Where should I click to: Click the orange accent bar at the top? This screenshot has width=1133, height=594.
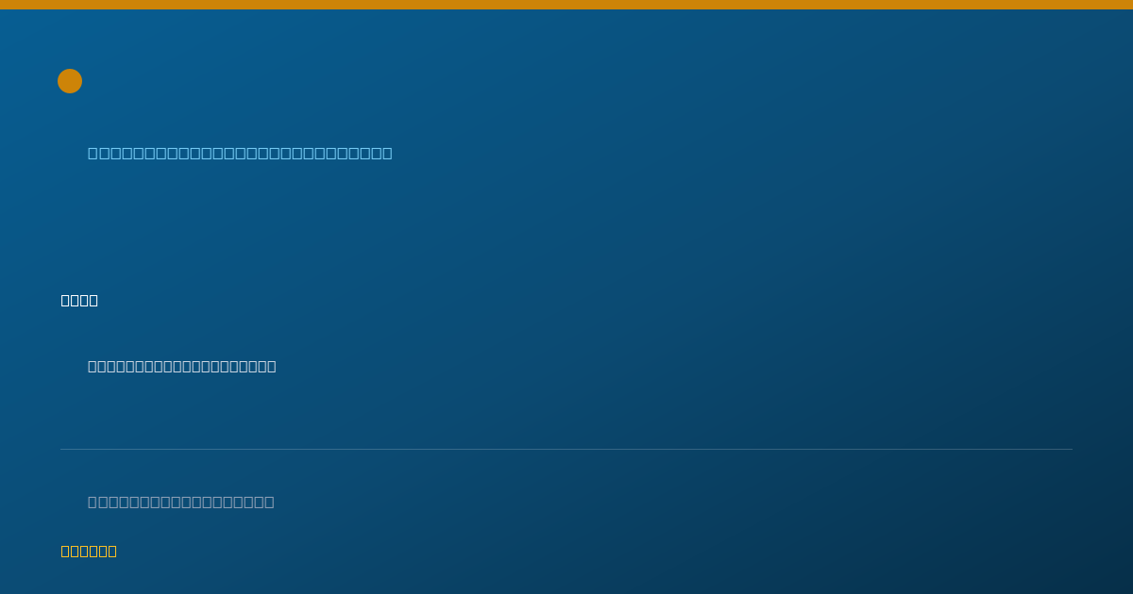566,5
